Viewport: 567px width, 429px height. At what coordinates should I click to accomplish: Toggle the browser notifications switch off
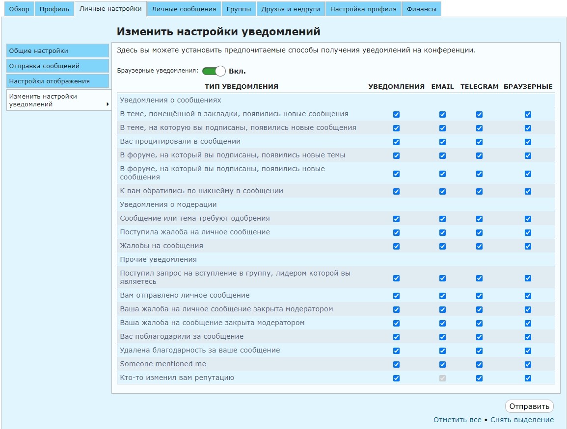(x=214, y=71)
